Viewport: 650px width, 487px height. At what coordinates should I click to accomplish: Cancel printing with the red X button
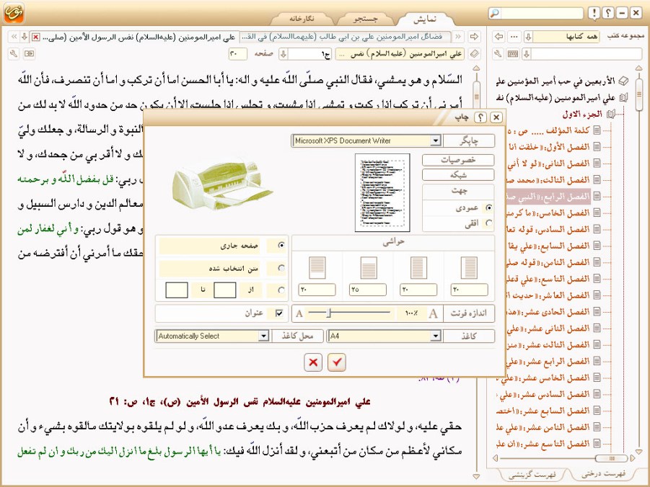[x=313, y=362]
